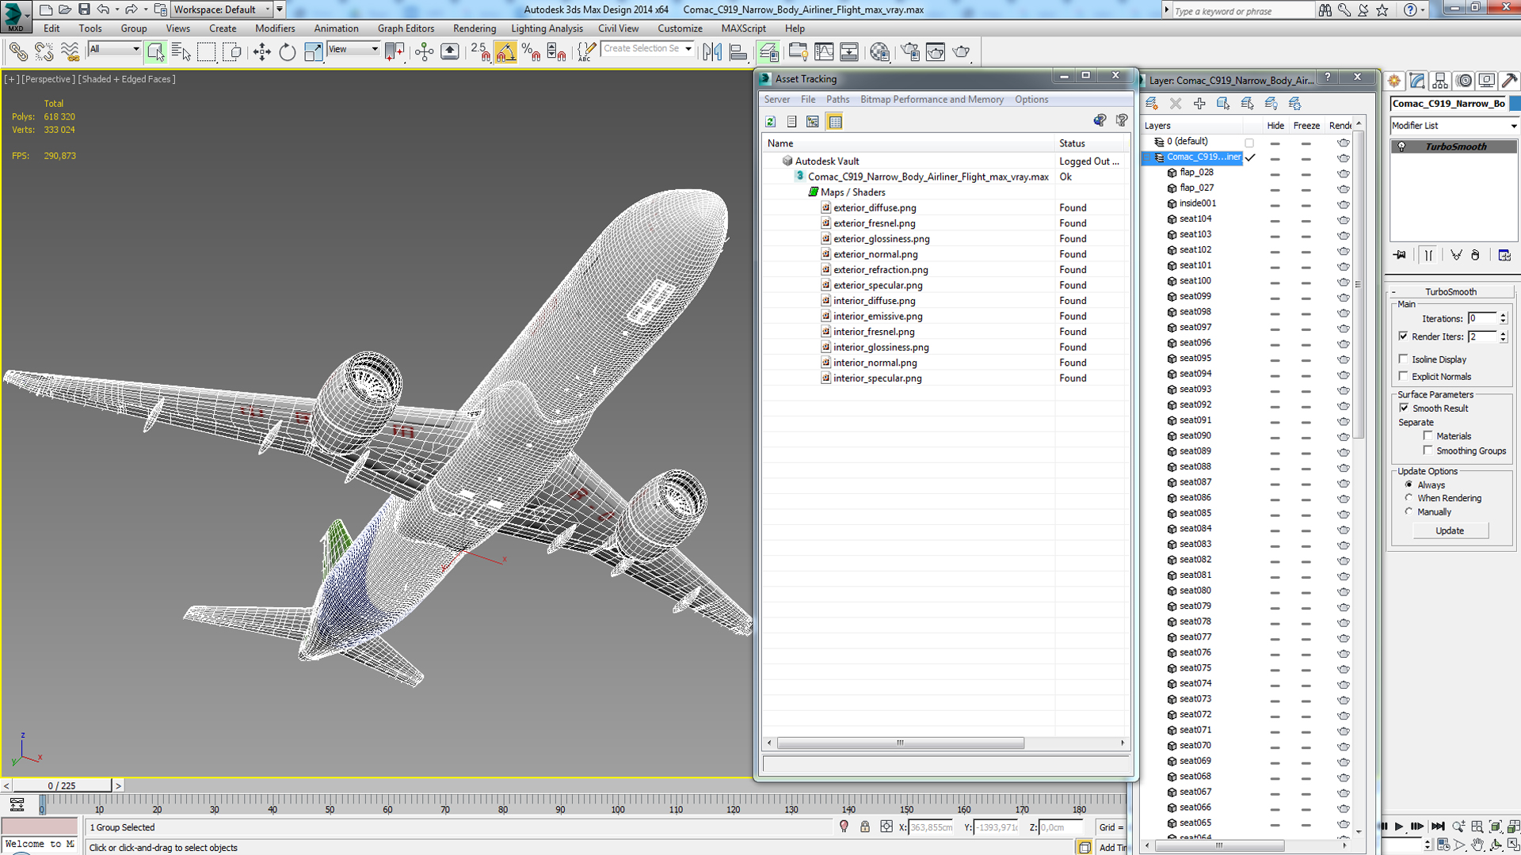This screenshot has width=1521, height=855.
Task: Collapse the TurboSmooth rollout header
Action: pos(1450,291)
